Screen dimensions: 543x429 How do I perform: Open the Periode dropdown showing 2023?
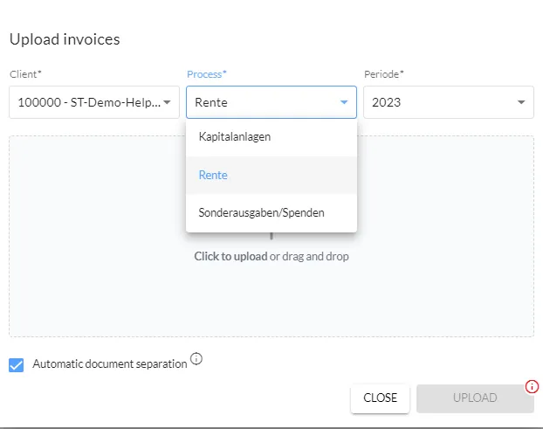(449, 102)
